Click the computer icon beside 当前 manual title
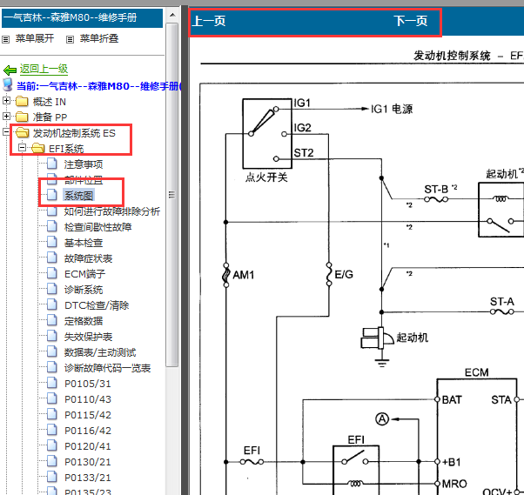Image resolution: width=524 pixels, height=495 pixels. tap(7, 85)
